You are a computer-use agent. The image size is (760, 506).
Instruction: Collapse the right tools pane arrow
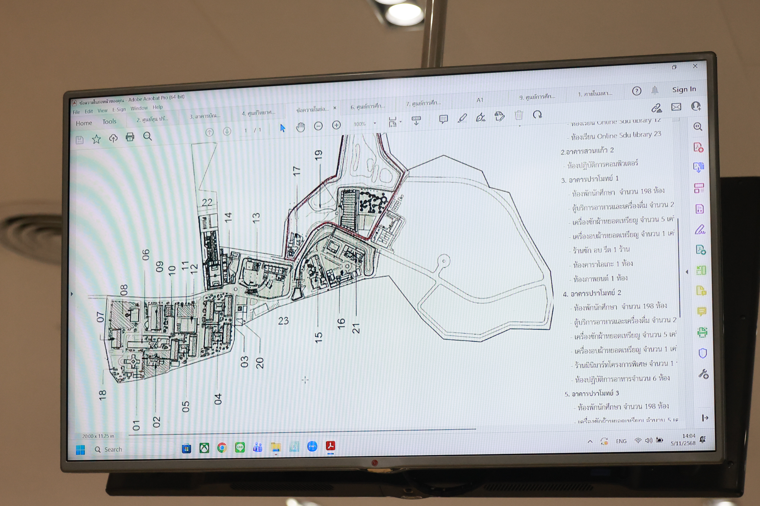point(687,272)
